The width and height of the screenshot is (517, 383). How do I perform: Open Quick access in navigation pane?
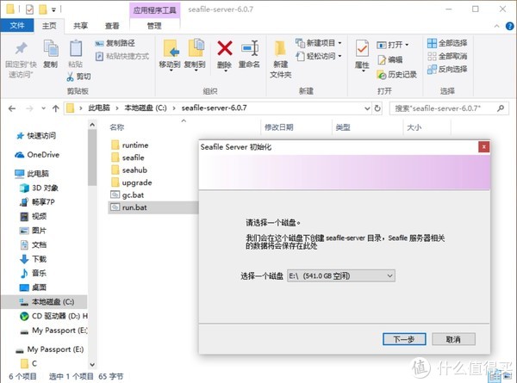[x=36, y=135]
